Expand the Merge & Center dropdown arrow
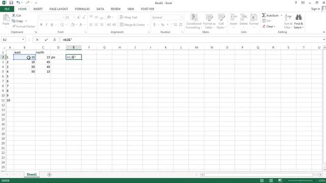 coord(148,25)
